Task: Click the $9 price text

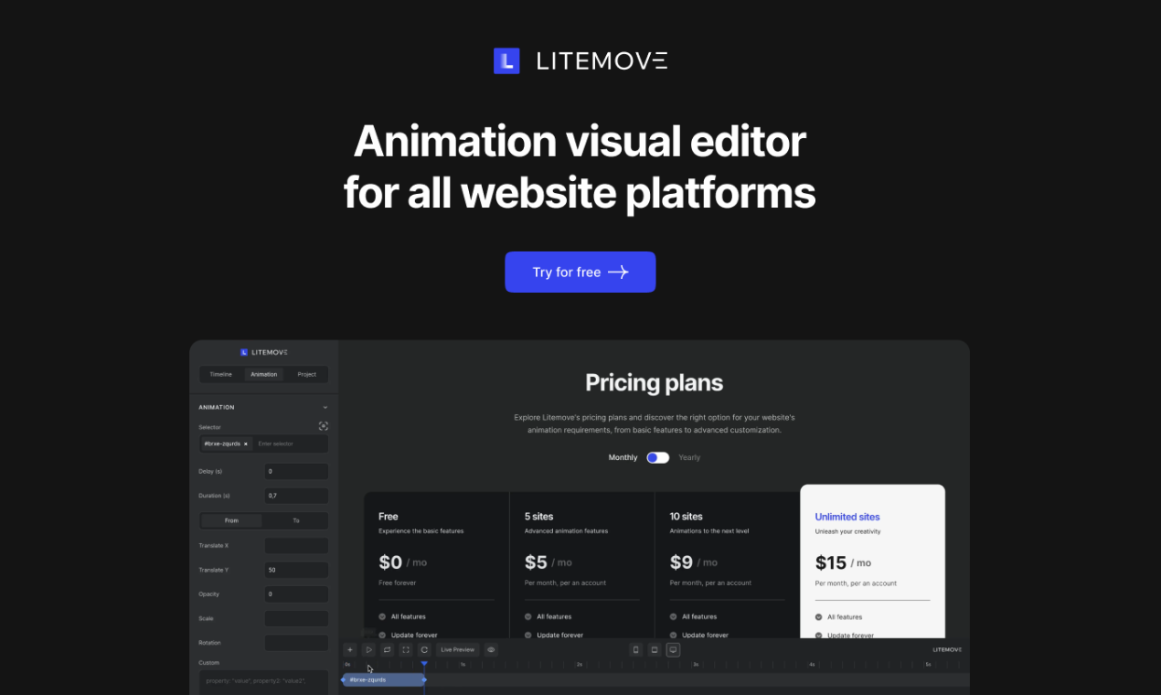Action: [682, 562]
